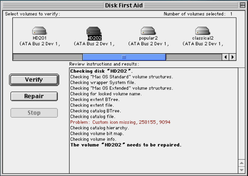The width and height of the screenshot is (248, 176).
Task: Click the "needs to be repaired" result line
Action: [126, 145]
